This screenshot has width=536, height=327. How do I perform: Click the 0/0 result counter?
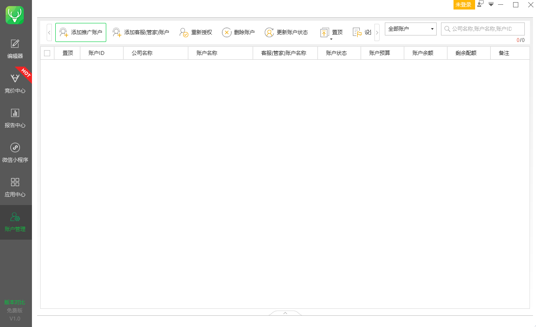(x=520, y=40)
